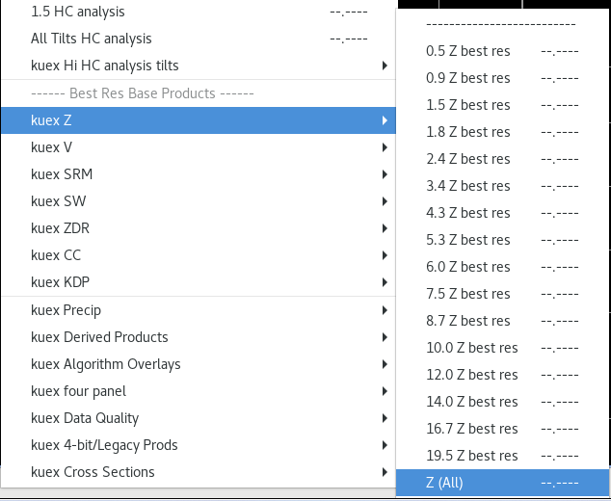The width and height of the screenshot is (611, 501).
Task: Expand kuex Hi HC analysis tilts submenu
Action: click(x=199, y=66)
